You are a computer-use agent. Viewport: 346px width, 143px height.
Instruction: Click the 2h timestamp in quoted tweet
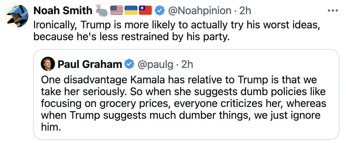[x=187, y=64]
